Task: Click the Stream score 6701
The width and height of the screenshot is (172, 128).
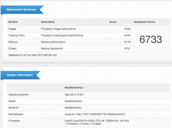Action: (x=127, y=49)
